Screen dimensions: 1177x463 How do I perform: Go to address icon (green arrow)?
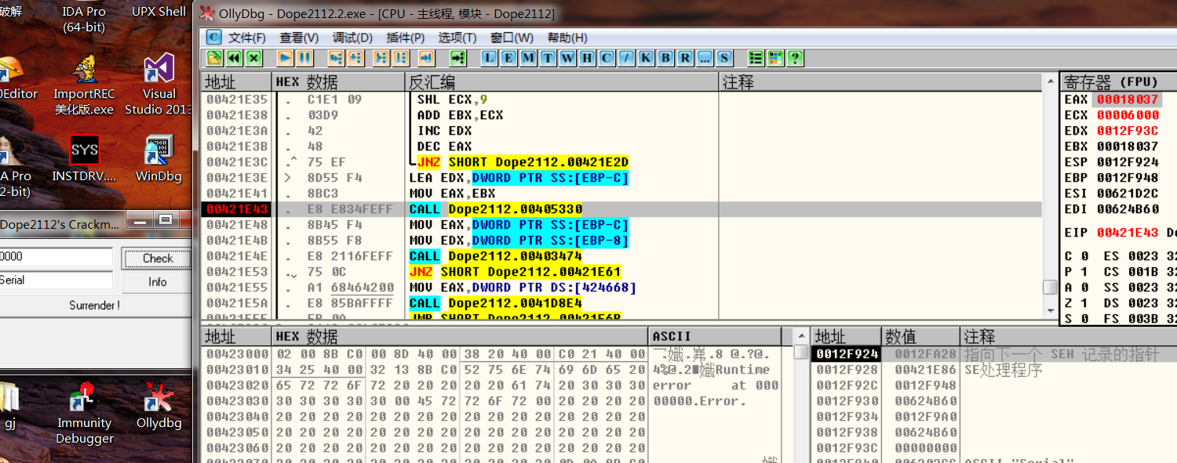(x=458, y=58)
